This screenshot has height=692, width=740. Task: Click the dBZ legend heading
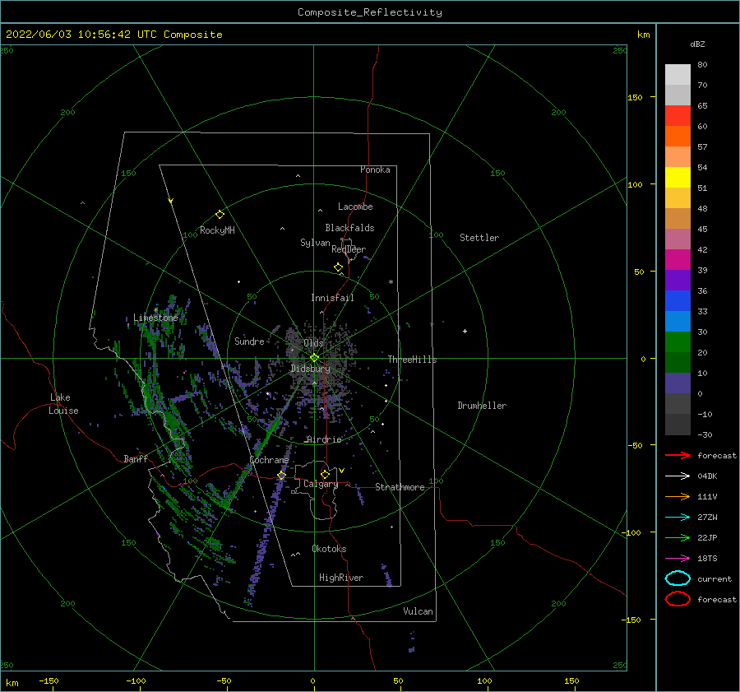click(x=697, y=44)
